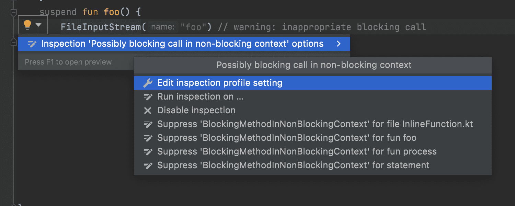
Task: Open the dropdown arrow beside the lightbulb
Action: click(x=38, y=25)
